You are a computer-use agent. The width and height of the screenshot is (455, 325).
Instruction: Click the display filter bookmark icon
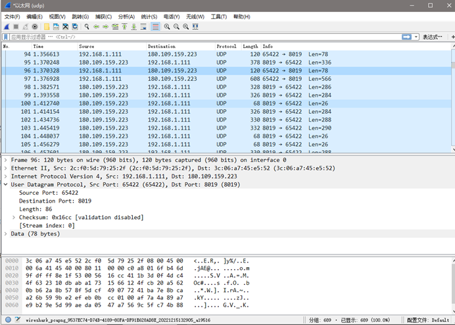[x=6, y=37]
